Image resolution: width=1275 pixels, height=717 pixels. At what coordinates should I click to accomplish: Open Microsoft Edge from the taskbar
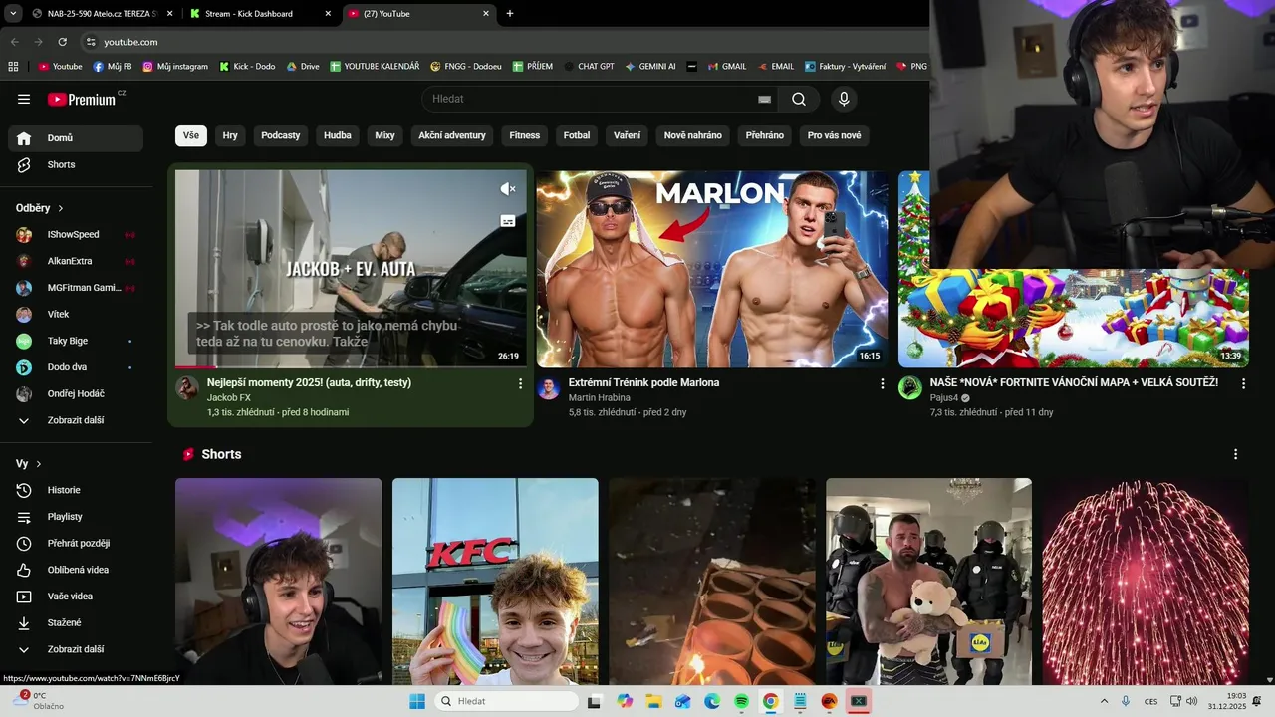[712, 701]
